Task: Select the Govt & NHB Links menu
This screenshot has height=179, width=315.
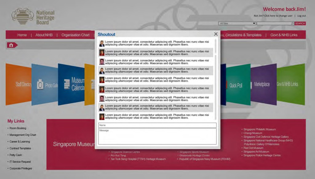Action: (284, 35)
